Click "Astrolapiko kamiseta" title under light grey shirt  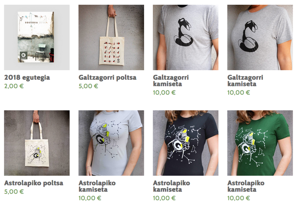[x=97, y=186]
